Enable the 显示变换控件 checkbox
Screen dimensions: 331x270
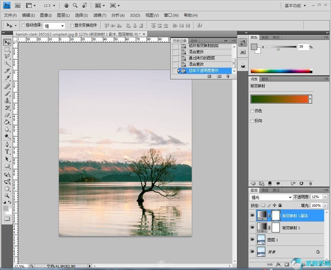tap(72, 25)
